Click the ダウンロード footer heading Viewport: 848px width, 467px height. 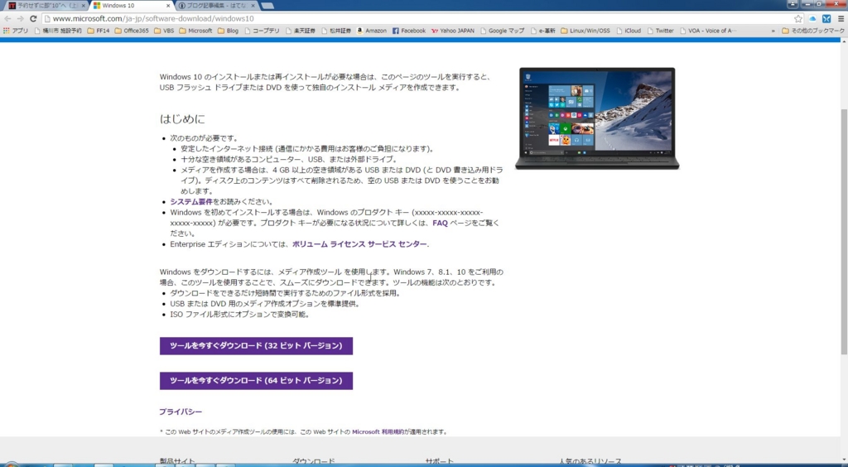(314, 461)
